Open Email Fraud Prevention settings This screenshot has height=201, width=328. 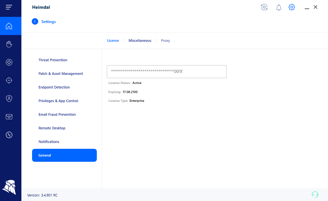[x=57, y=114]
